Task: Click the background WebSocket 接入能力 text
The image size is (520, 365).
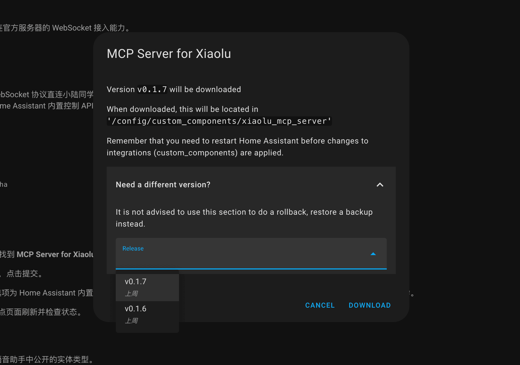Action: [x=65, y=28]
